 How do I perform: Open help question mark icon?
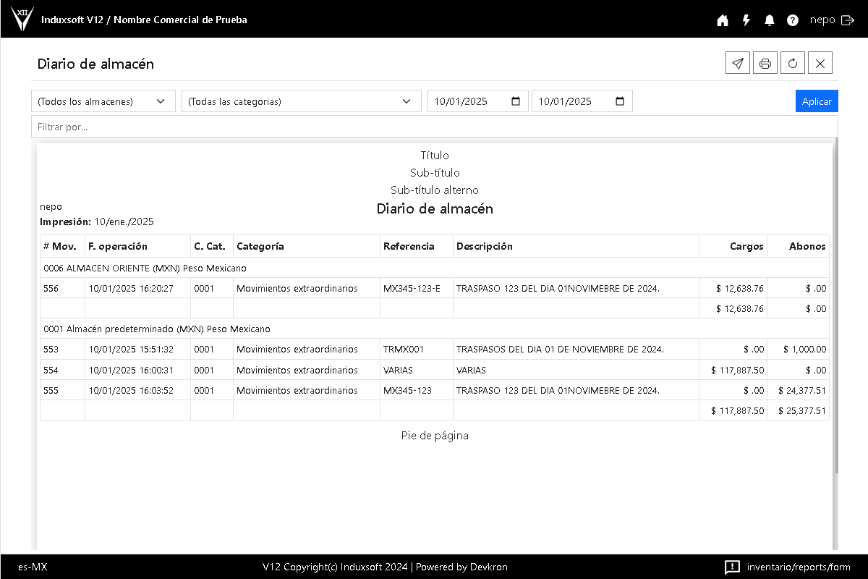[x=793, y=20]
